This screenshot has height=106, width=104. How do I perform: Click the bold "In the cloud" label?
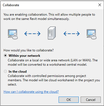(x=18, y=72)
